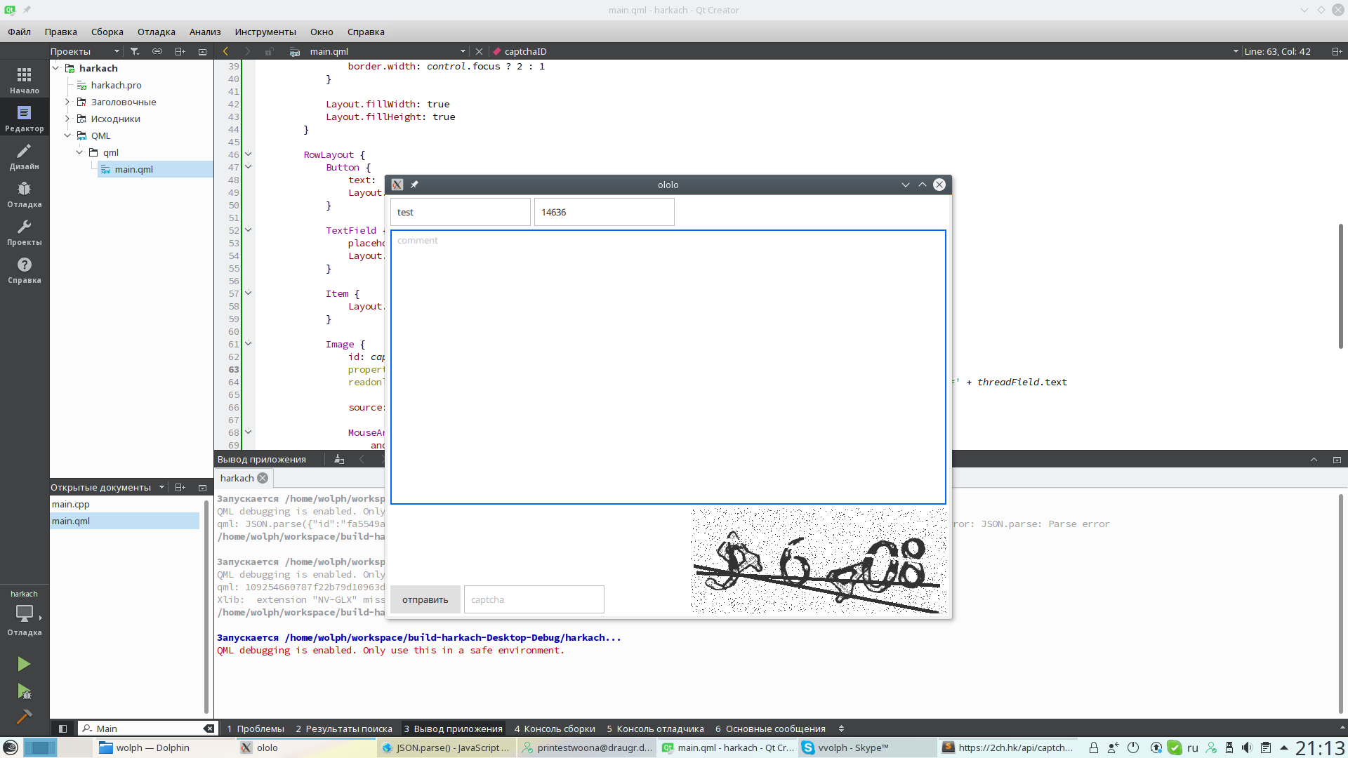Expand the Исходники folder

pyautogui.click(x=67, y=119)
